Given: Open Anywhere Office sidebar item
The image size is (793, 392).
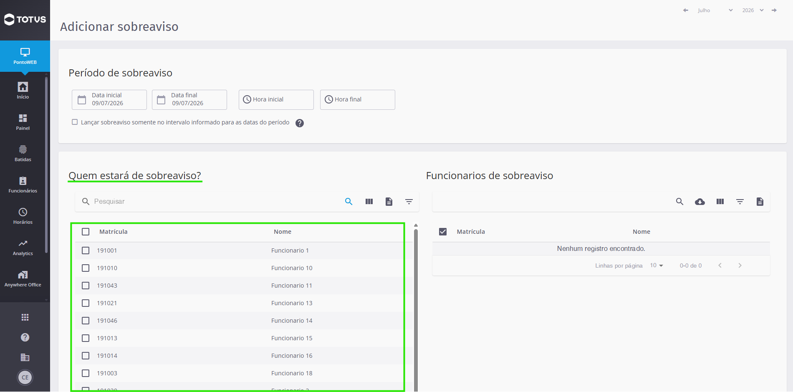Looking at the screenshot, I should pyautogui.click(x=23, y=278).
